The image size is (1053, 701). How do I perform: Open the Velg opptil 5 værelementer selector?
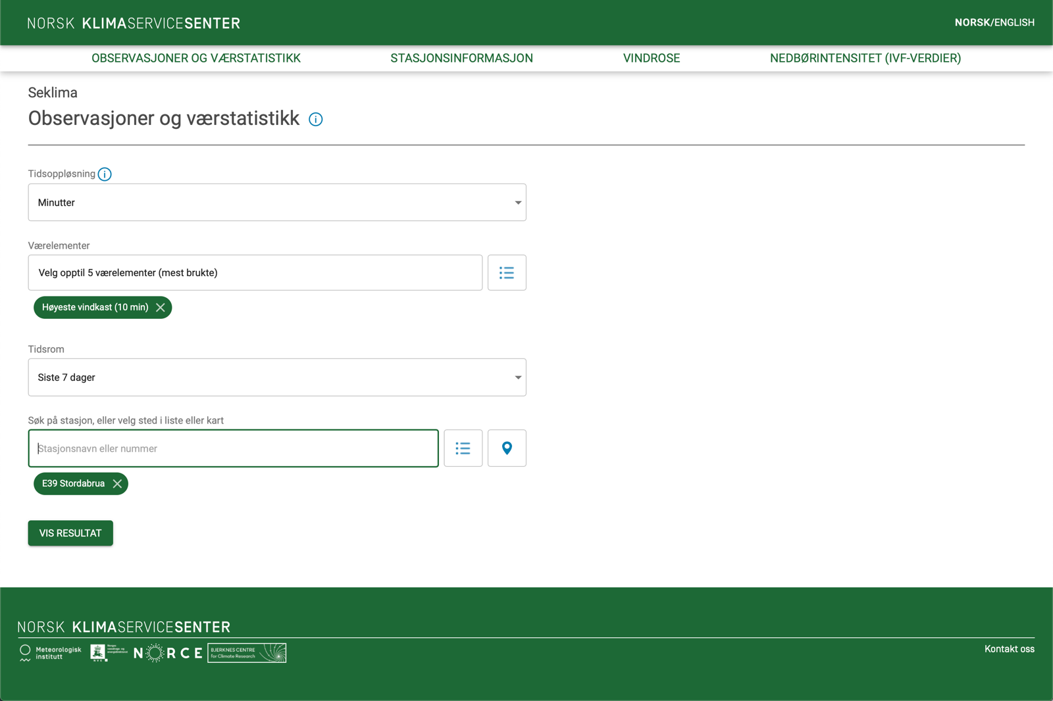pyautogui.click(x=255, y=272)
